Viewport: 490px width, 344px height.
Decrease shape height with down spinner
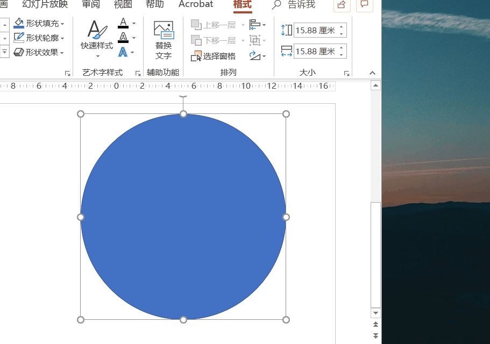point(342,34)
